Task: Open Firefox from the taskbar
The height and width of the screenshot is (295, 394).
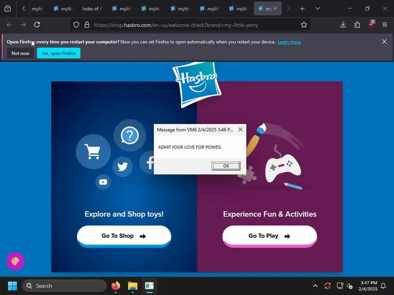Action: [116, 286]
